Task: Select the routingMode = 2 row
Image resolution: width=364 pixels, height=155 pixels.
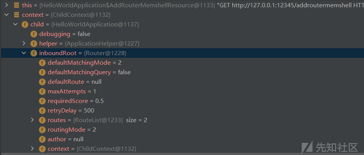Action: (x=182, y=130)
